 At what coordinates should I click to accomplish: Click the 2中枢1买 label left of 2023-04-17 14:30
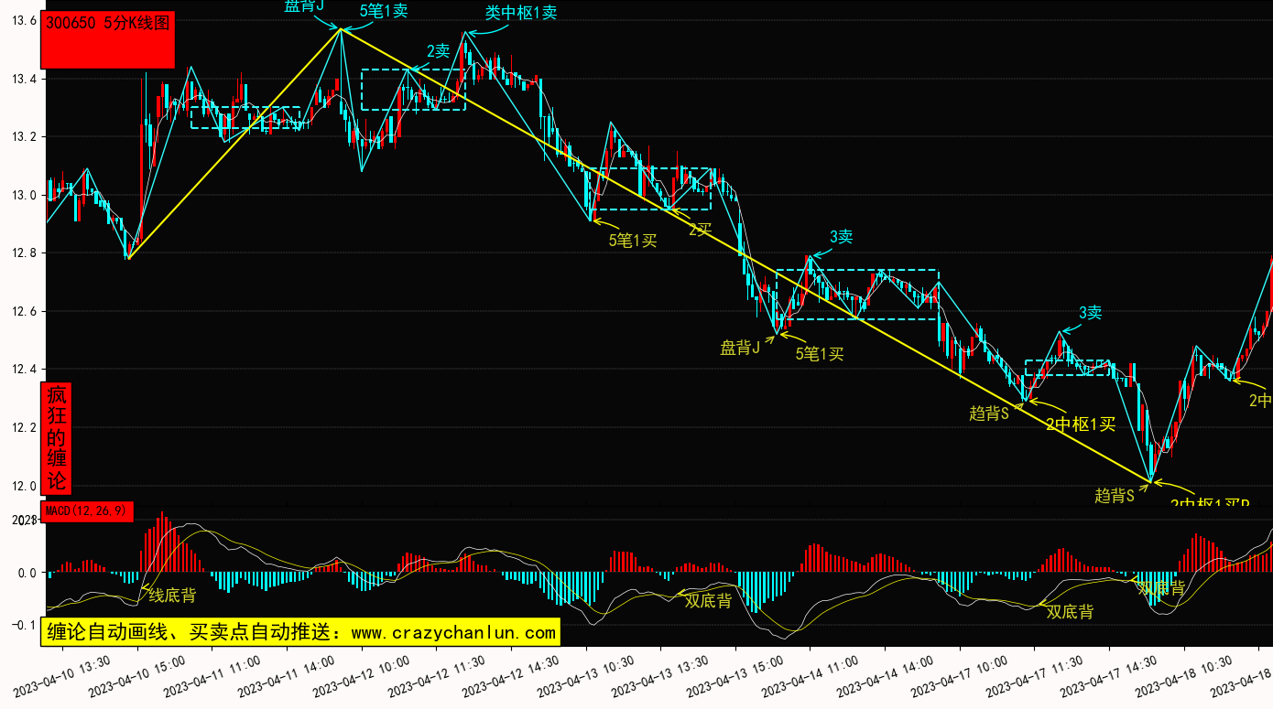(1081, 424)
